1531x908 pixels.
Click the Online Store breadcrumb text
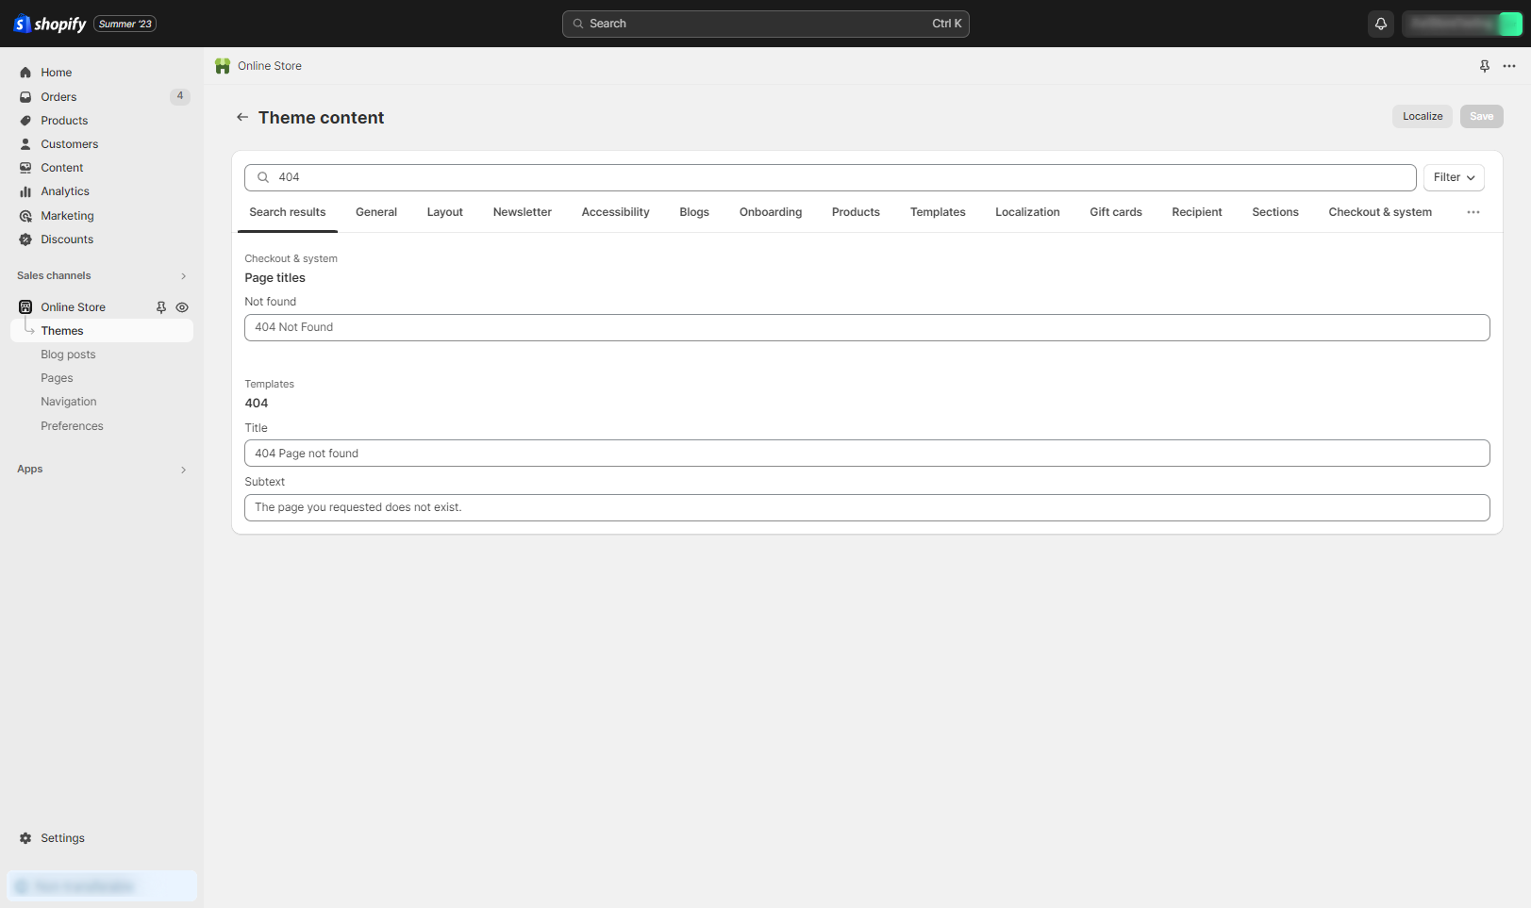coord(270,66)
